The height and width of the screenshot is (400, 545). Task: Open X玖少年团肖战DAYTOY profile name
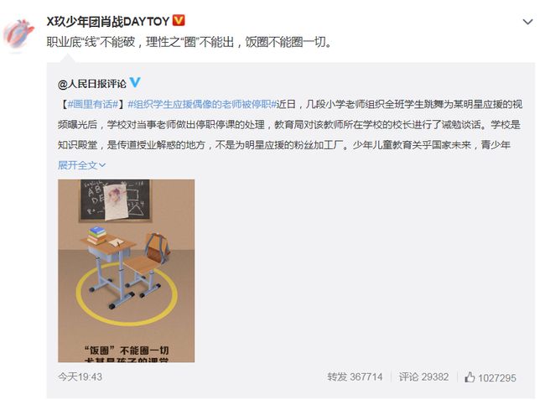point(108,22)
